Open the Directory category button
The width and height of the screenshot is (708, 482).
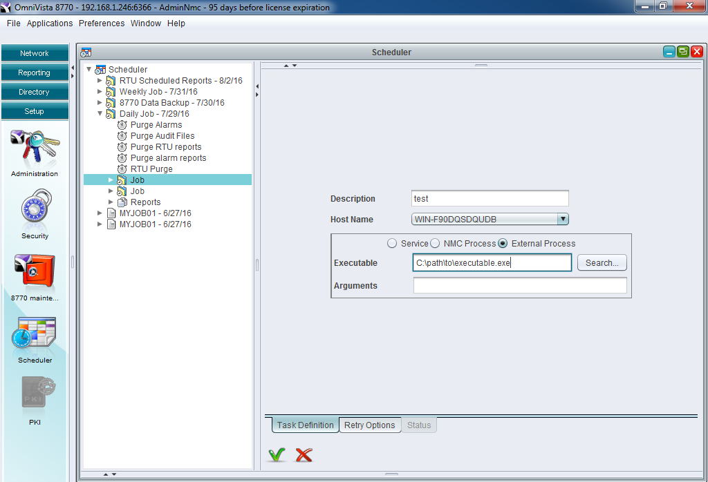click(35, 92)
